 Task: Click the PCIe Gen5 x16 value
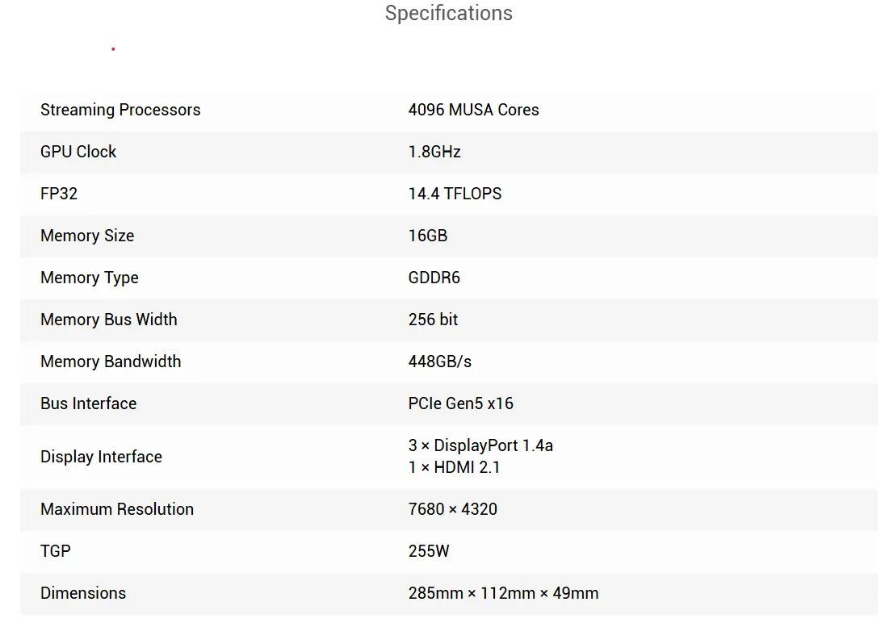pyautogui.click(x=460, y=403)
